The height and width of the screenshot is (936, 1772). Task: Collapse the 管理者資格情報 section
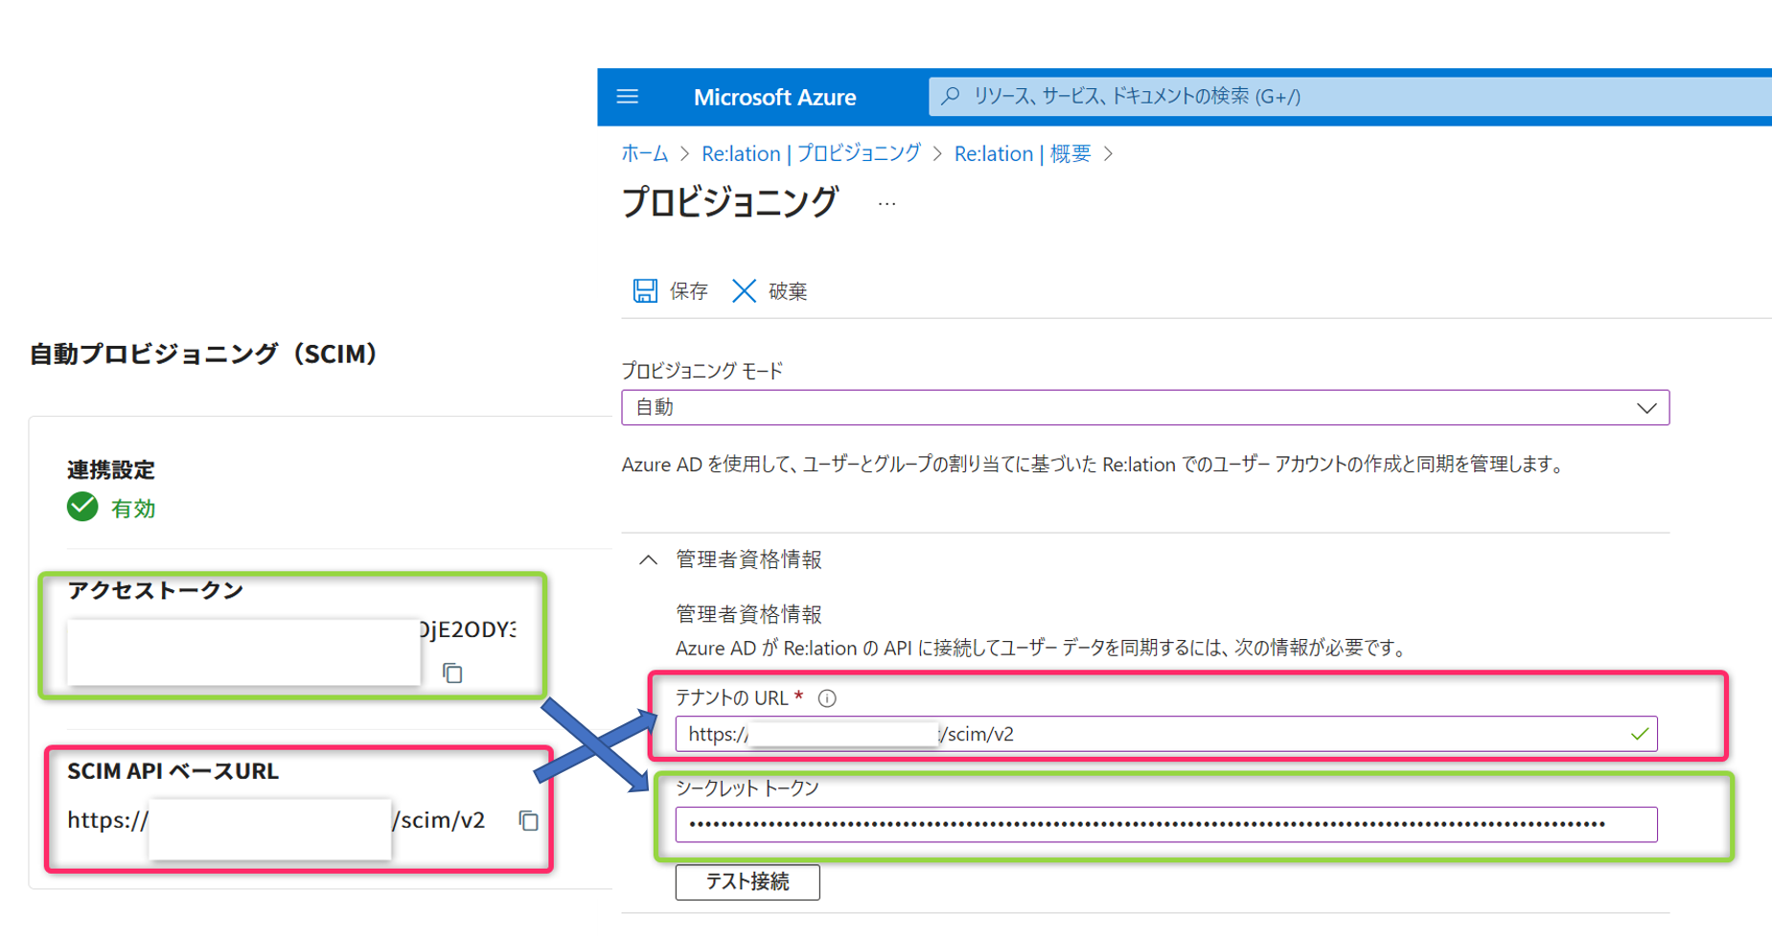coord(649,560)
